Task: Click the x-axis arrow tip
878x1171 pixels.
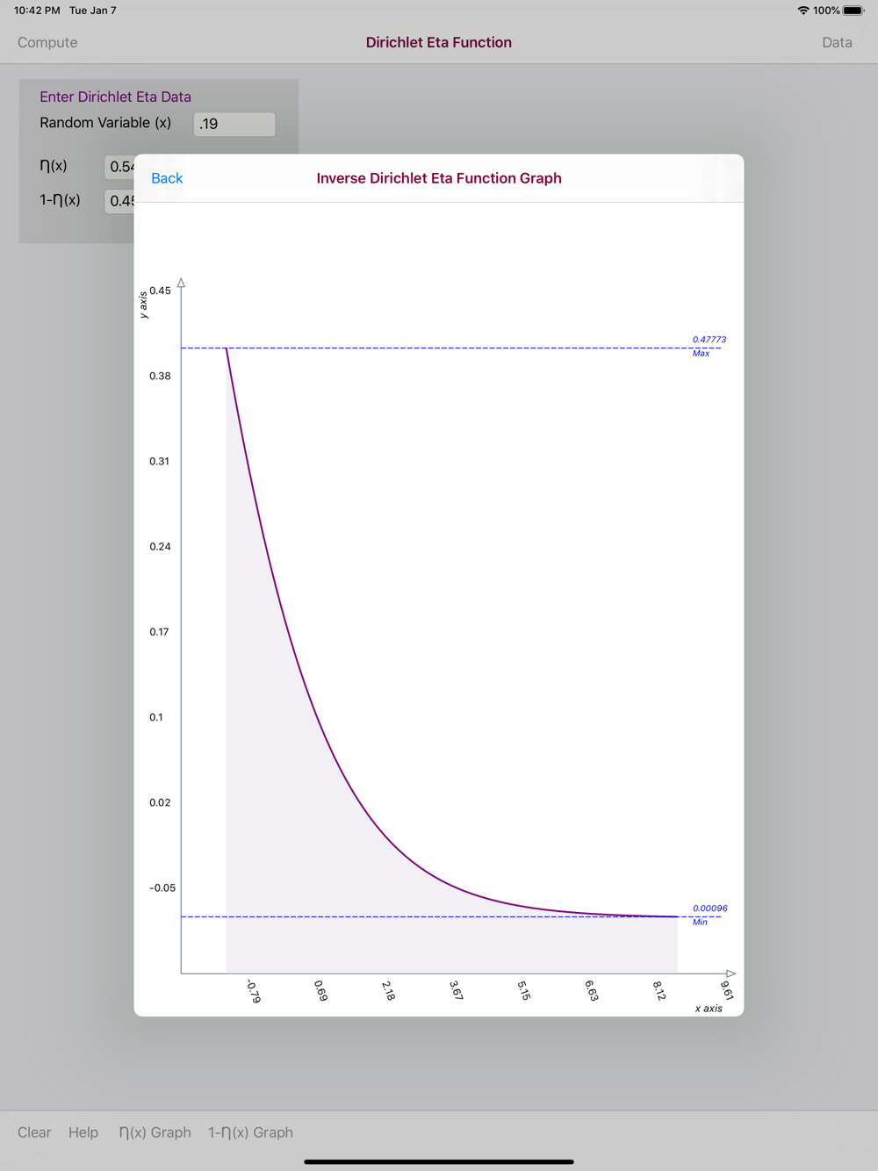Action: point(730,973)
